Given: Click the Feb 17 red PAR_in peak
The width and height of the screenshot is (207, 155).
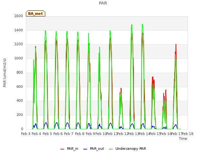Looking at the screenshot, I should coord(176,45).
